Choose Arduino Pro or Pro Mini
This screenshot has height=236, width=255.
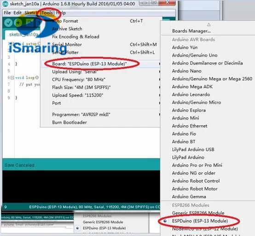pos(197,165)
